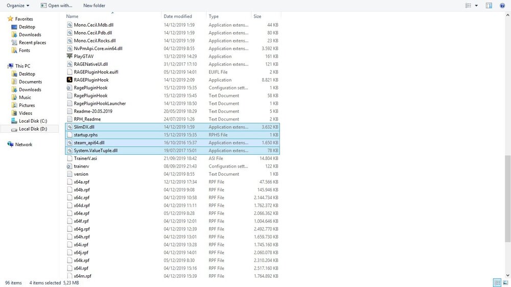
Task: Select x64l.rpf file
Action: [x=81, y=268]
